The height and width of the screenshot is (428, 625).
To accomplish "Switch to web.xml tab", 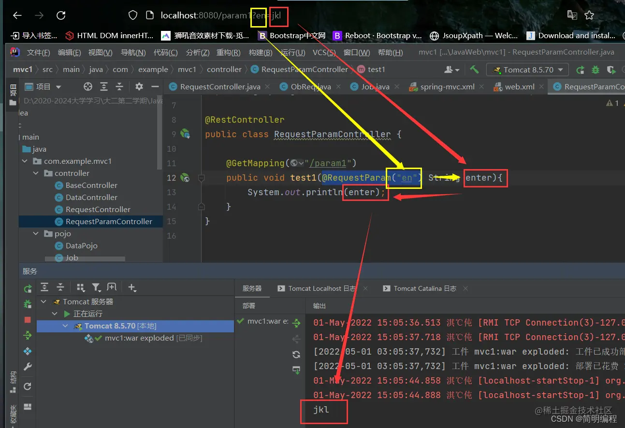I will click(514, 87).
